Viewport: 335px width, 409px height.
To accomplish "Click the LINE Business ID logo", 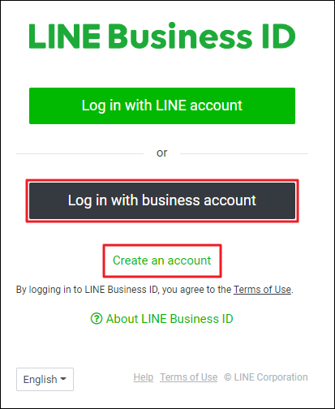I will [x=162, y=36].
